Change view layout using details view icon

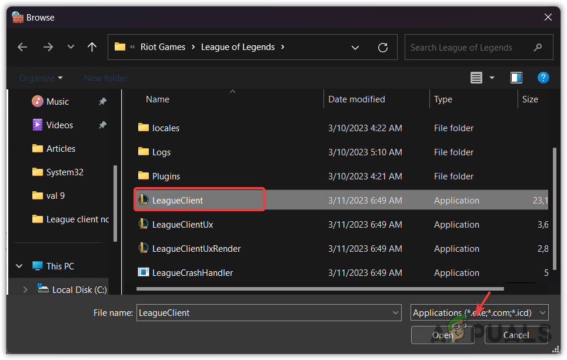click(x=476, y=77)
